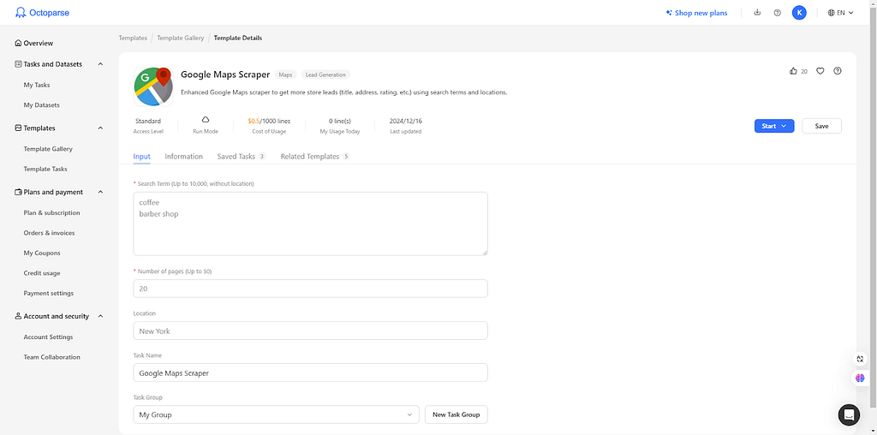Open Template Tasks in sidebar
Image resolution: width=877 pixels, height=435 pixels.
(x=45, y=169)
